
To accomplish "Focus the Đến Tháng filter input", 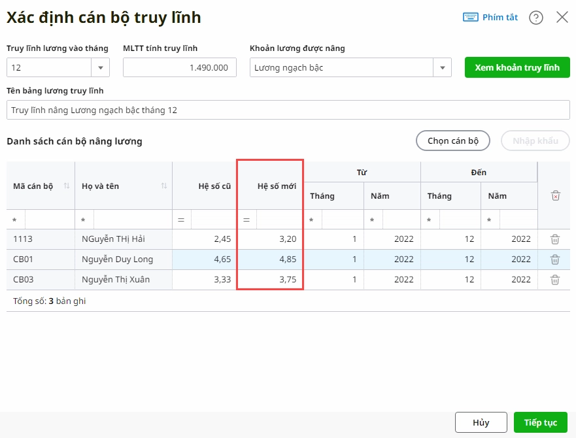I will click(x=460, y=220).
